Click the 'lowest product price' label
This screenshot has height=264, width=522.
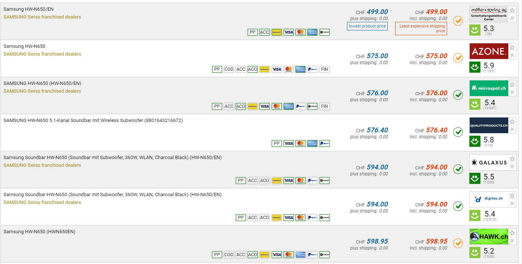coord(367,26)
